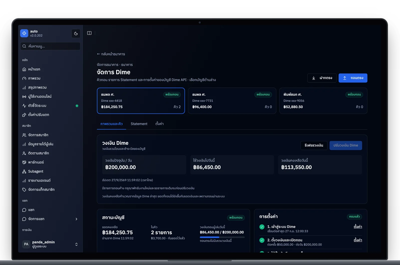Select the Dime xxx-4418 account card
The image size is (400, 265).
(x=141, y=101)
